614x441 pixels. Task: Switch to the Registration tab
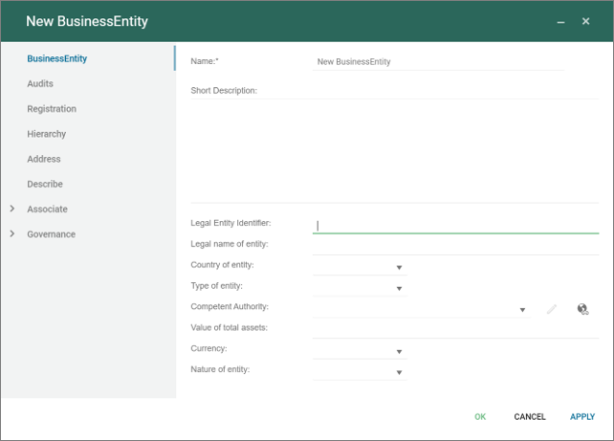pos(52,108)
